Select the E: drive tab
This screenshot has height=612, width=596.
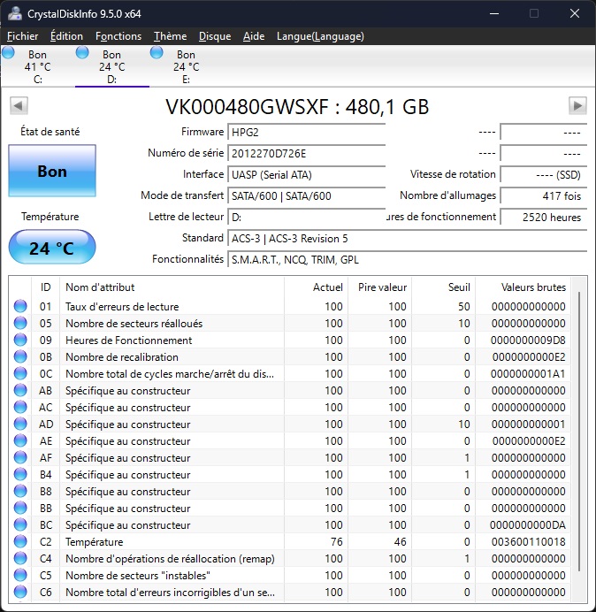coord(187,66)
